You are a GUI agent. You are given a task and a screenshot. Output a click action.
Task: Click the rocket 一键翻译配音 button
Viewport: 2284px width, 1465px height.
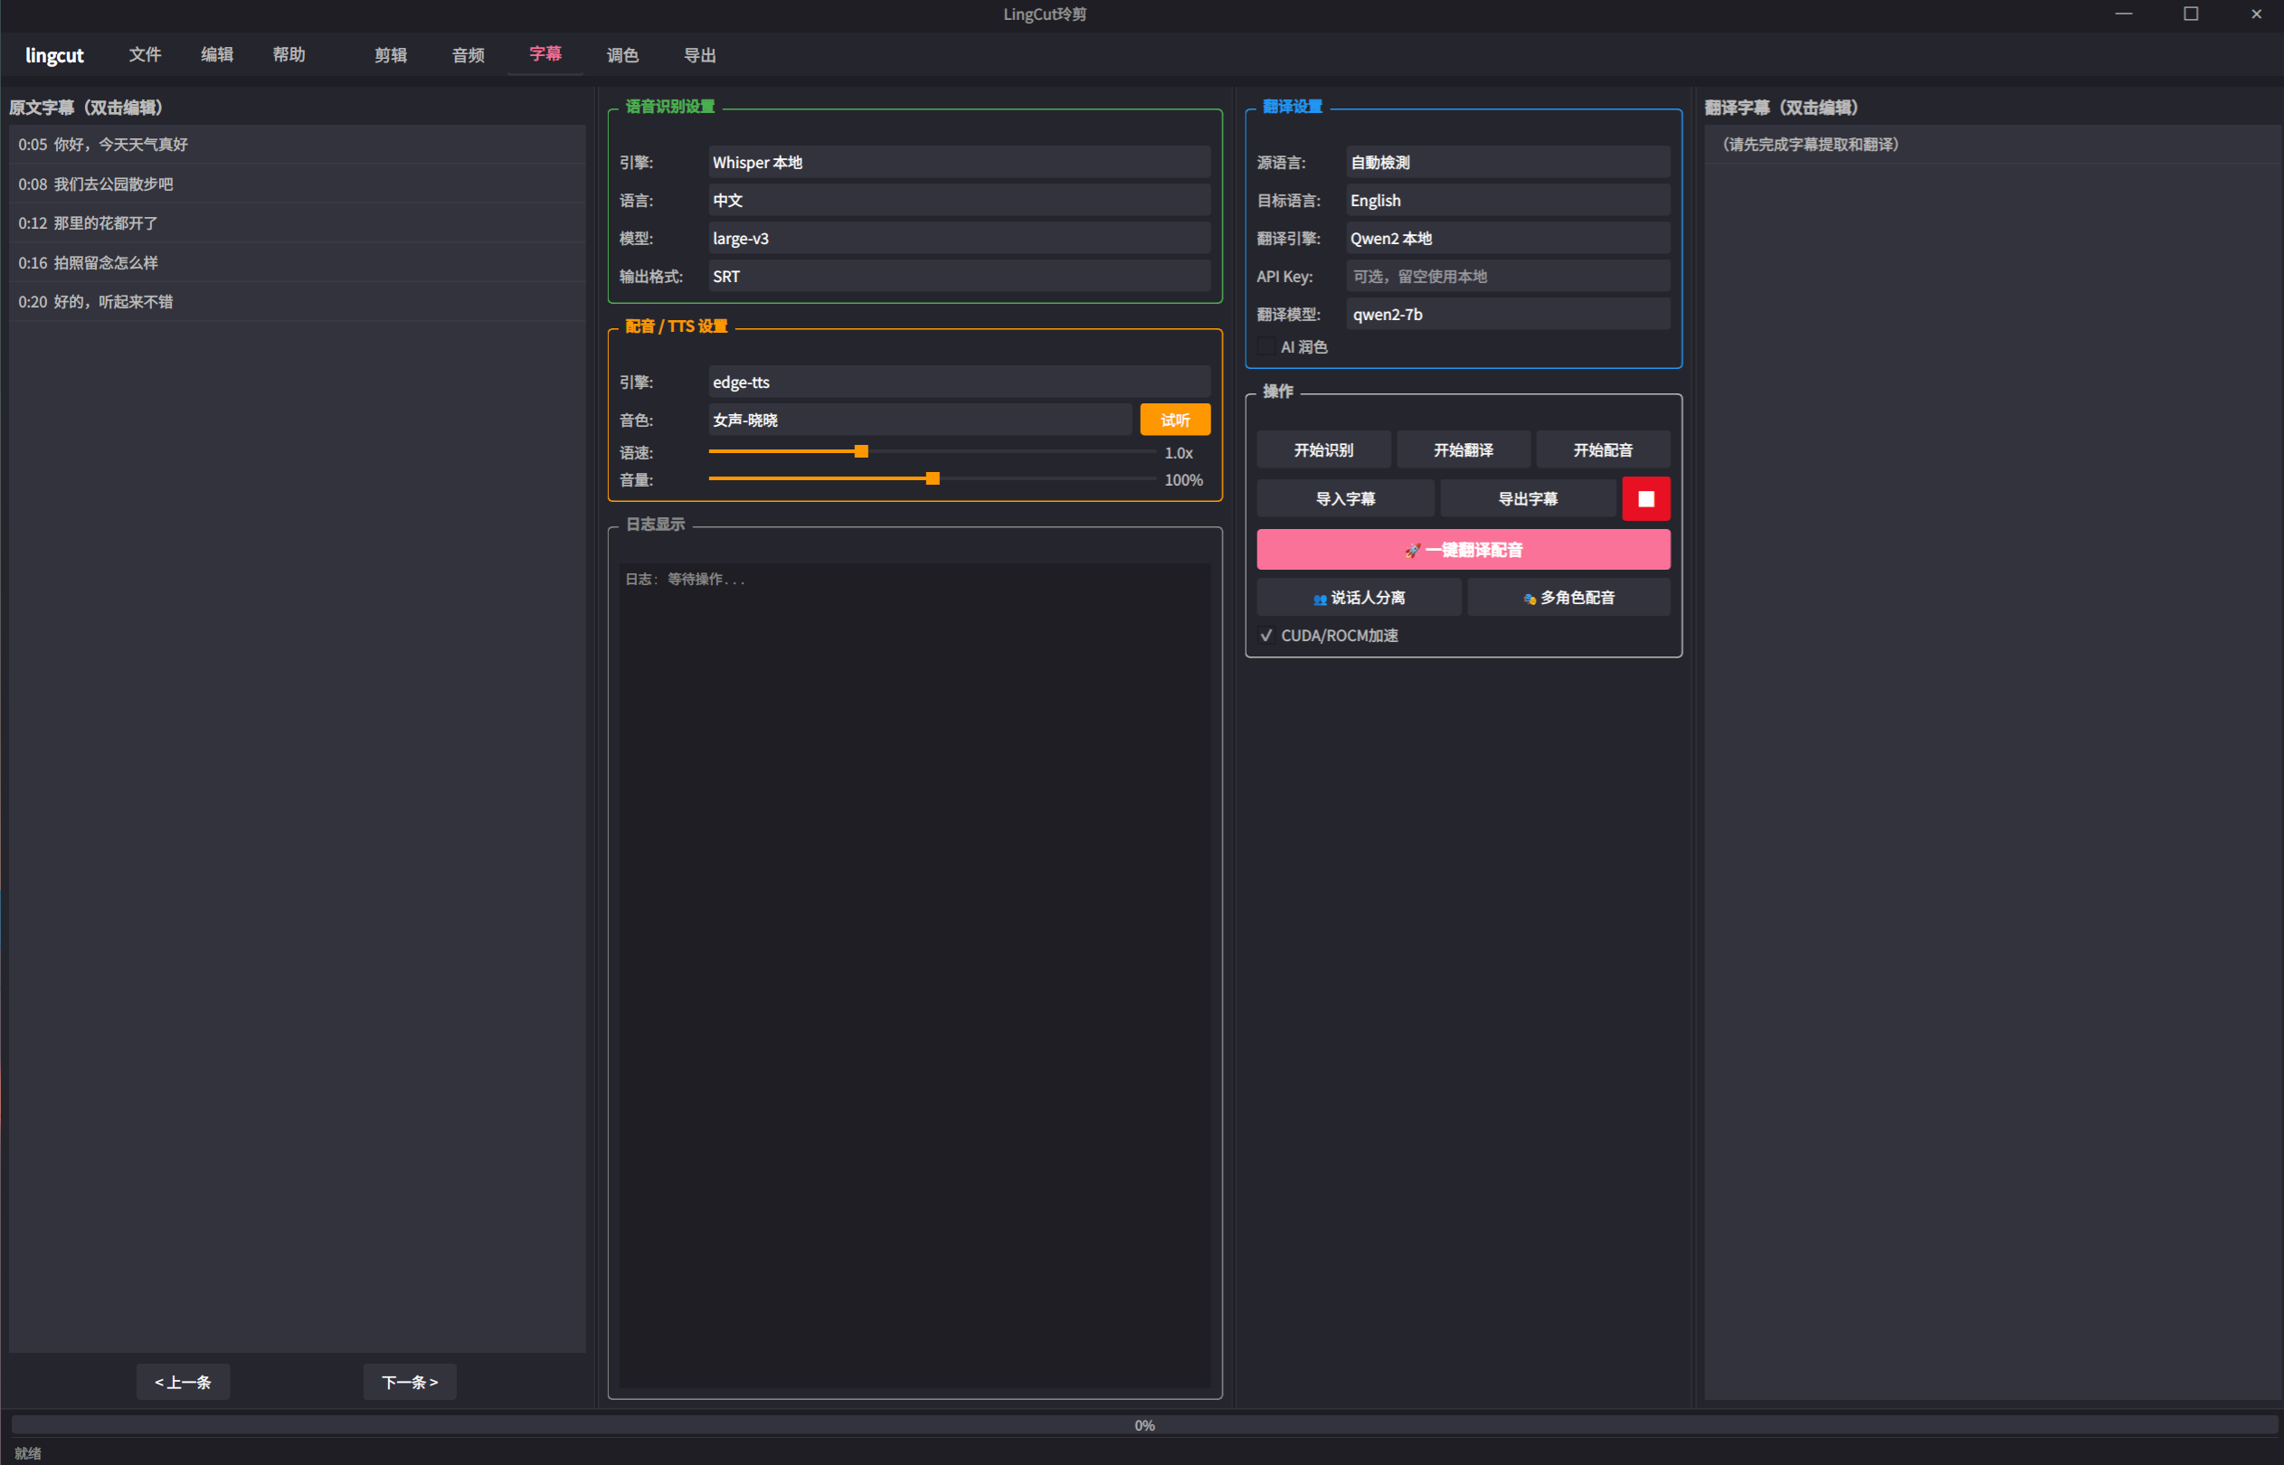[x=1463, y=550]
